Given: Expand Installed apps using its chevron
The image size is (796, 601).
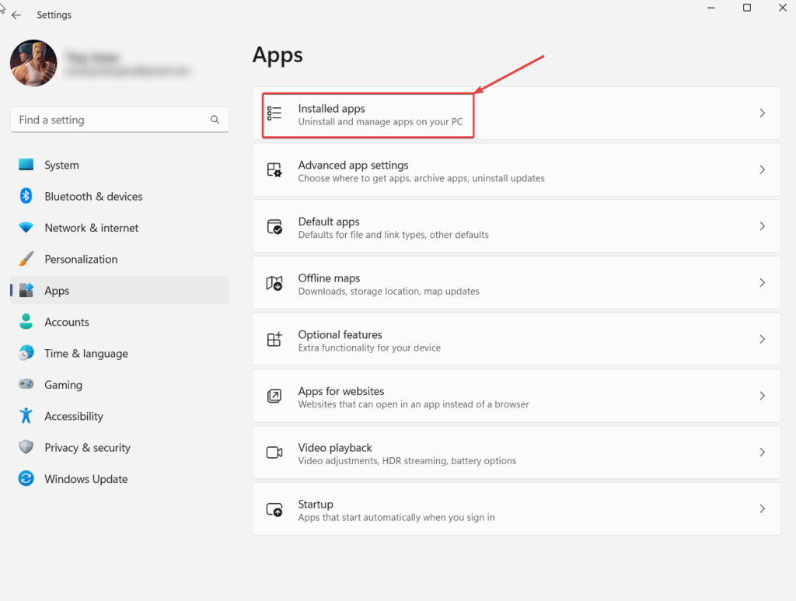Looking at the screenshot, I should (x=762, y=114).
